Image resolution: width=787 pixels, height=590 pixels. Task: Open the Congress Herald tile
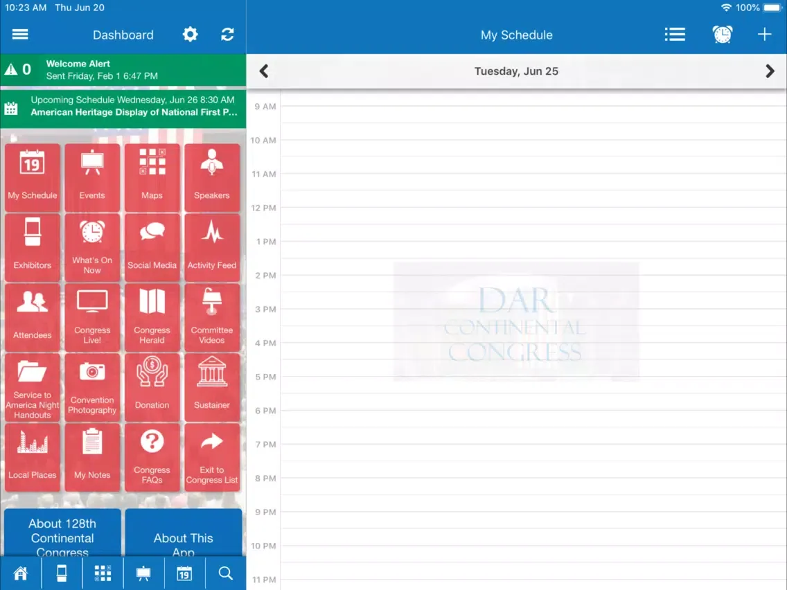click(x=152, y=317)
